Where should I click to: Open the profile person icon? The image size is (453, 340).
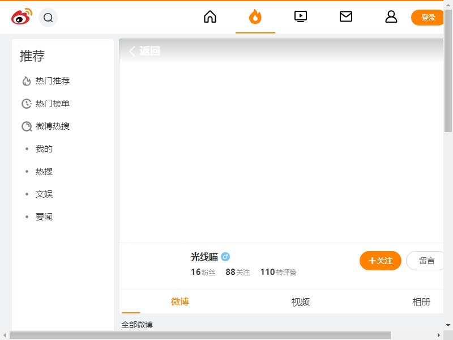coord(391,16)
